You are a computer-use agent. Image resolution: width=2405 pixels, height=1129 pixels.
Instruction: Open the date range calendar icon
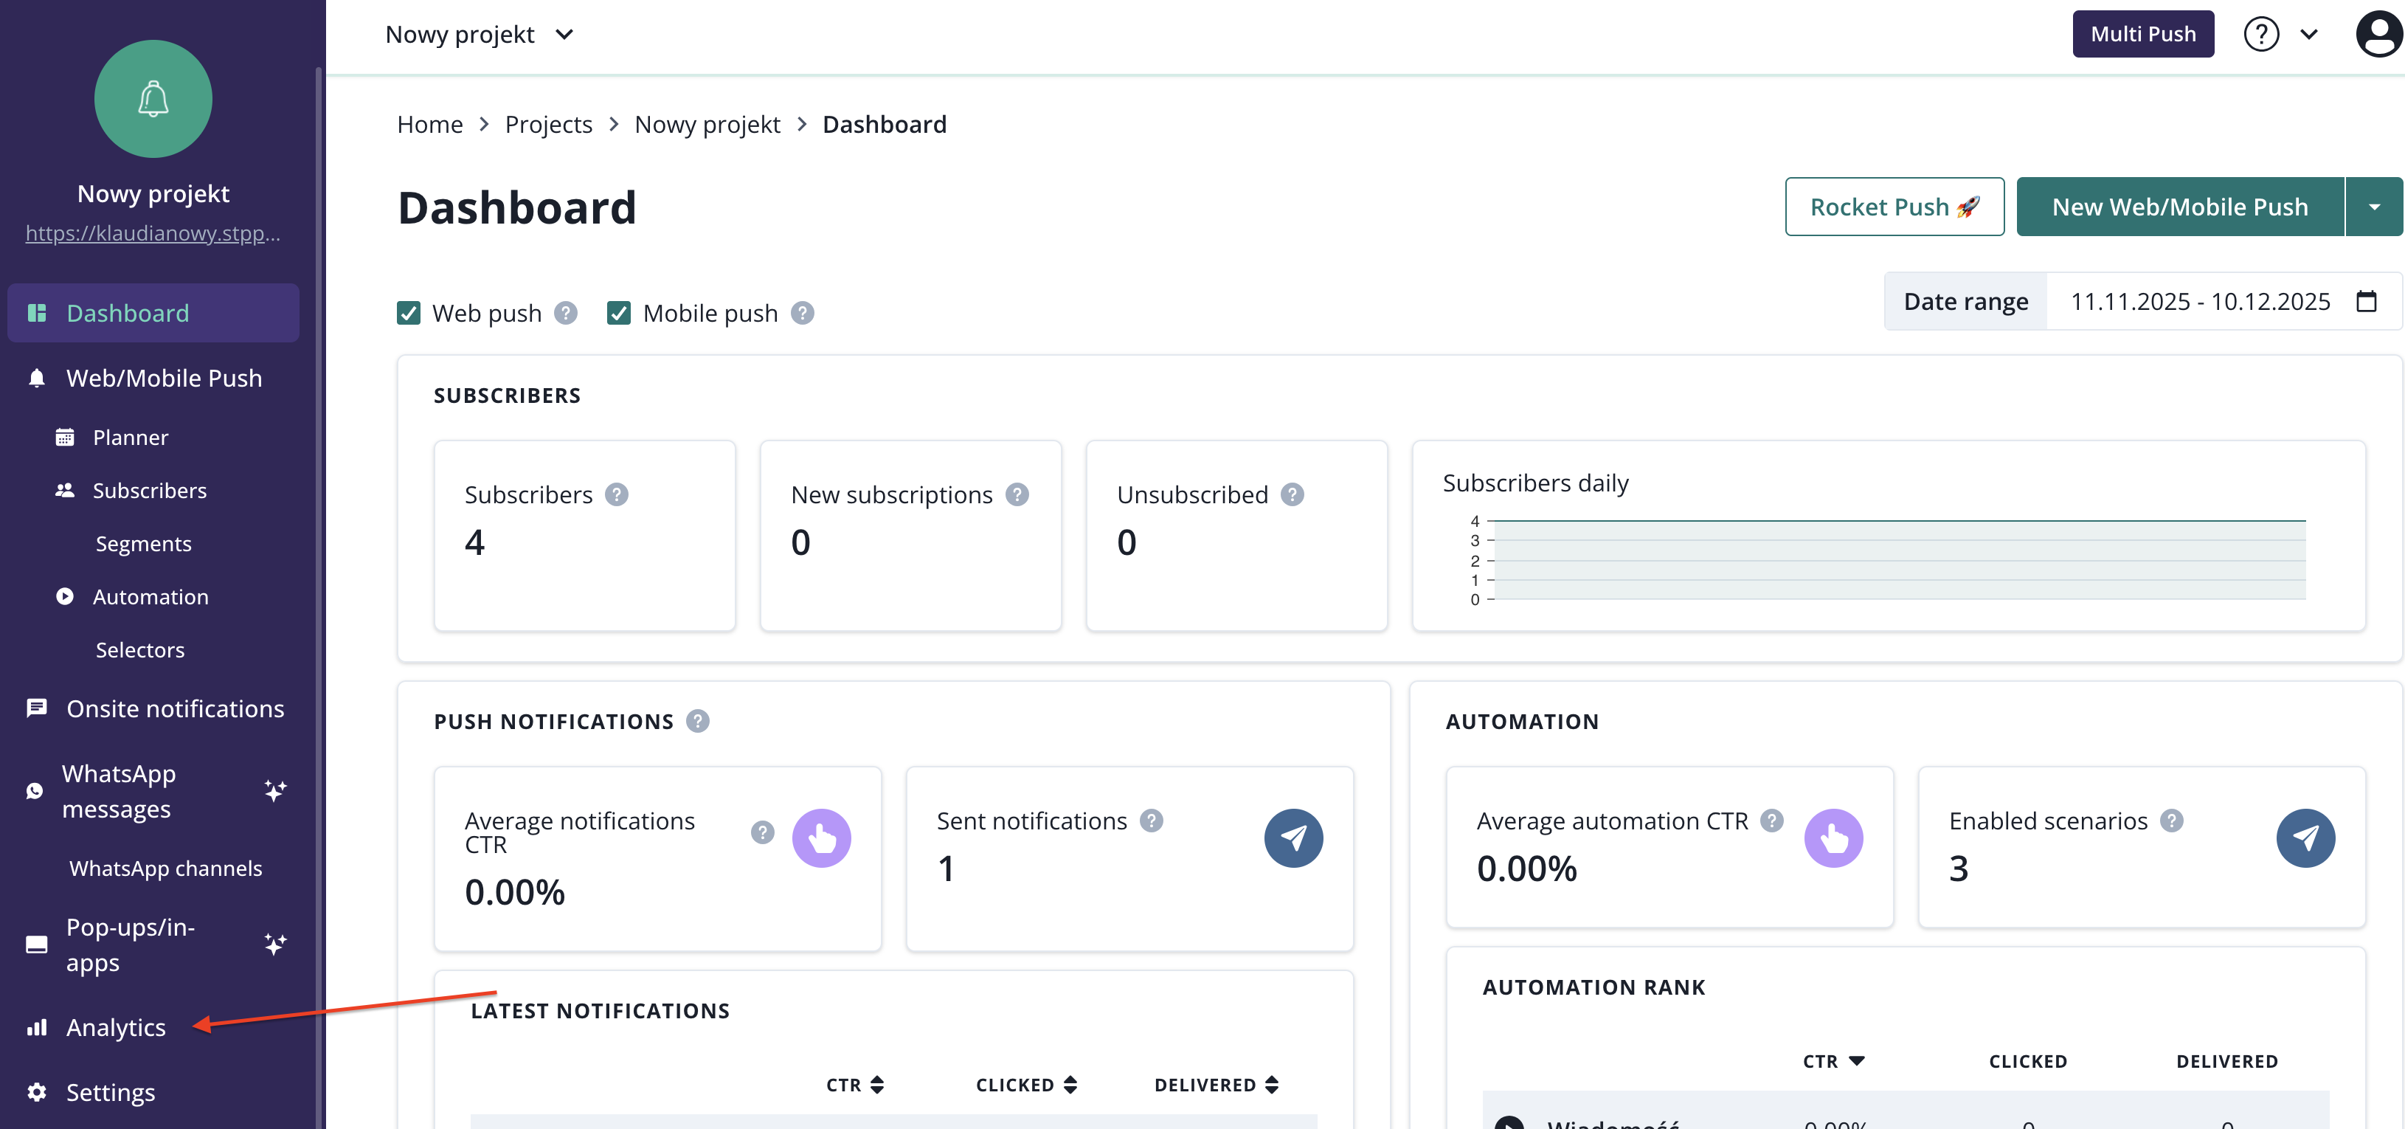(x=2366, y=302)
